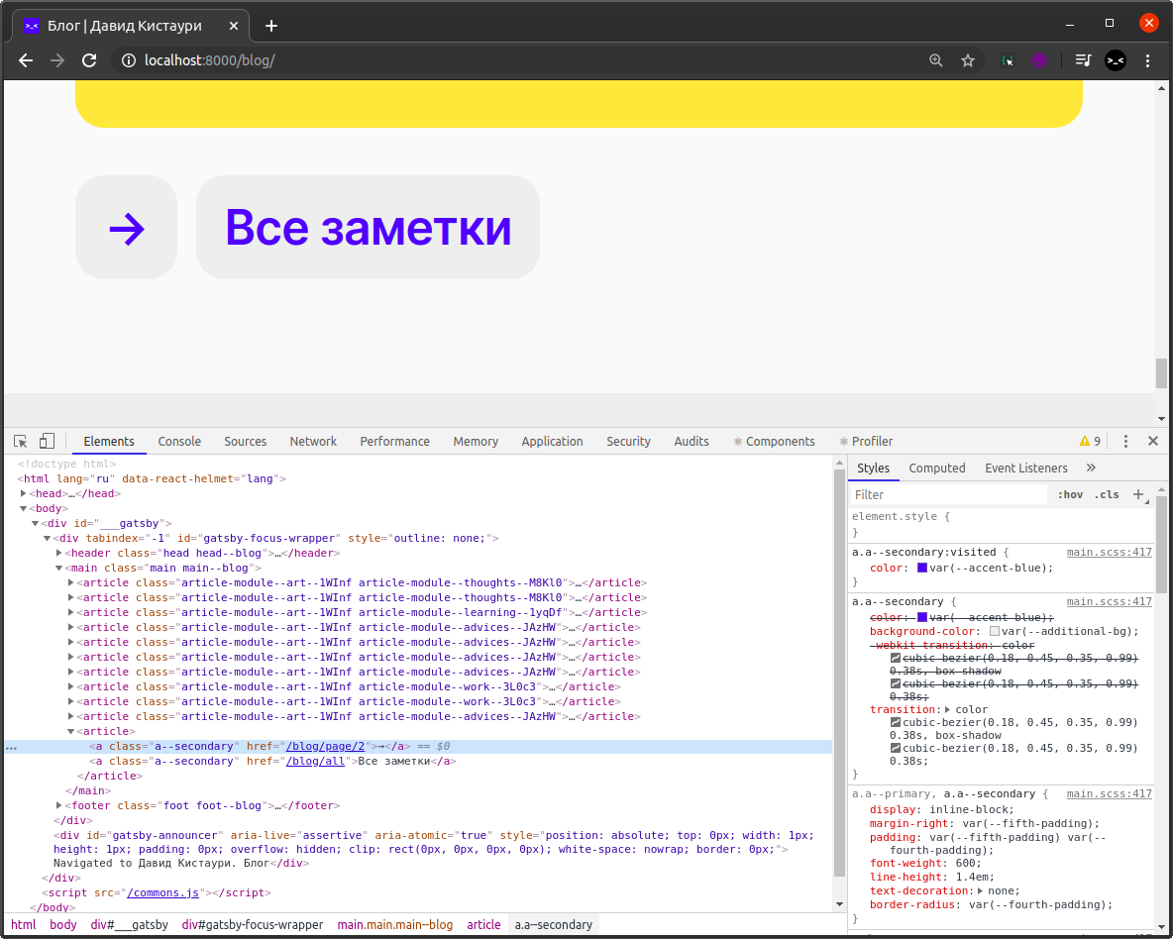Click the new style rule plus icon
Screen dimensions: 1173x939
point(1137,493)
